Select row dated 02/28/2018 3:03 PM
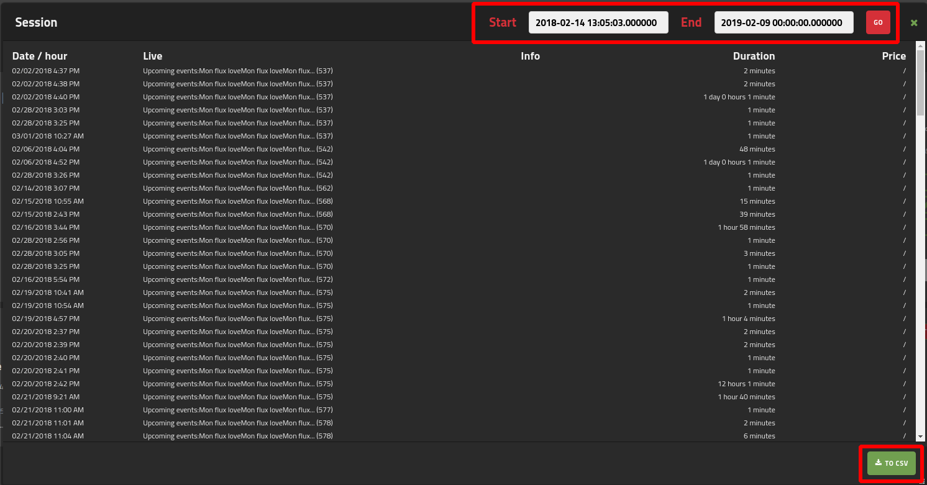 459,110
